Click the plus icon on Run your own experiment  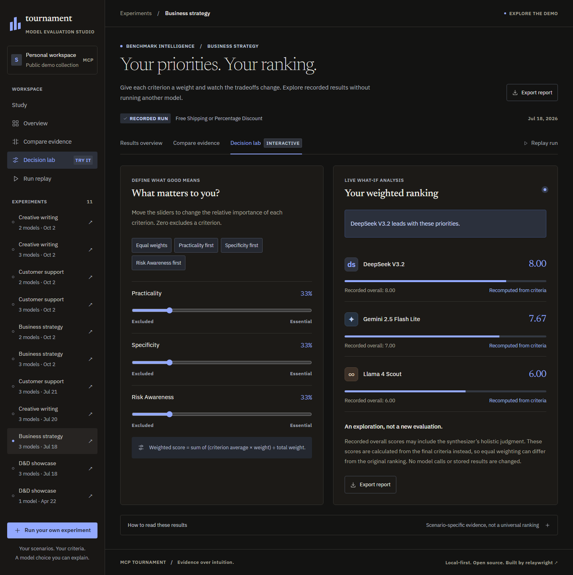tap(18, 530)
